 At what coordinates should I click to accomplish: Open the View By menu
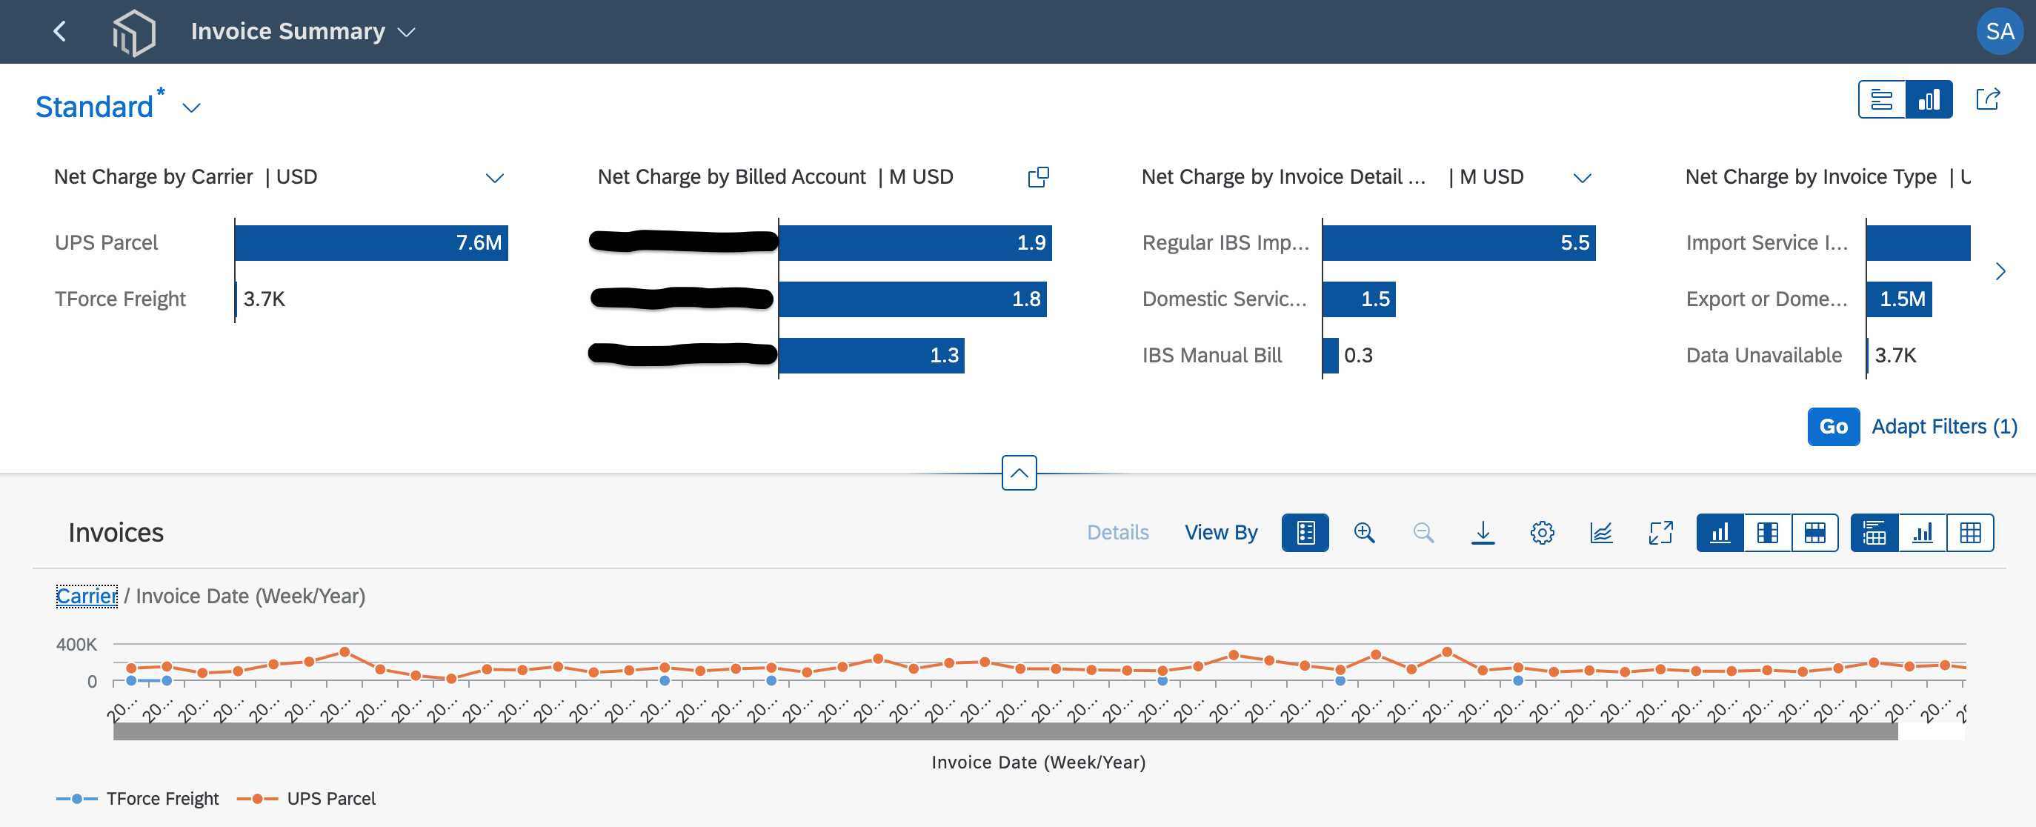[x=1220, y=533]
